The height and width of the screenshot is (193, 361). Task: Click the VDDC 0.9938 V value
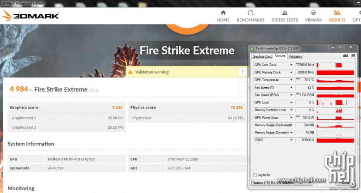point(305,140)
